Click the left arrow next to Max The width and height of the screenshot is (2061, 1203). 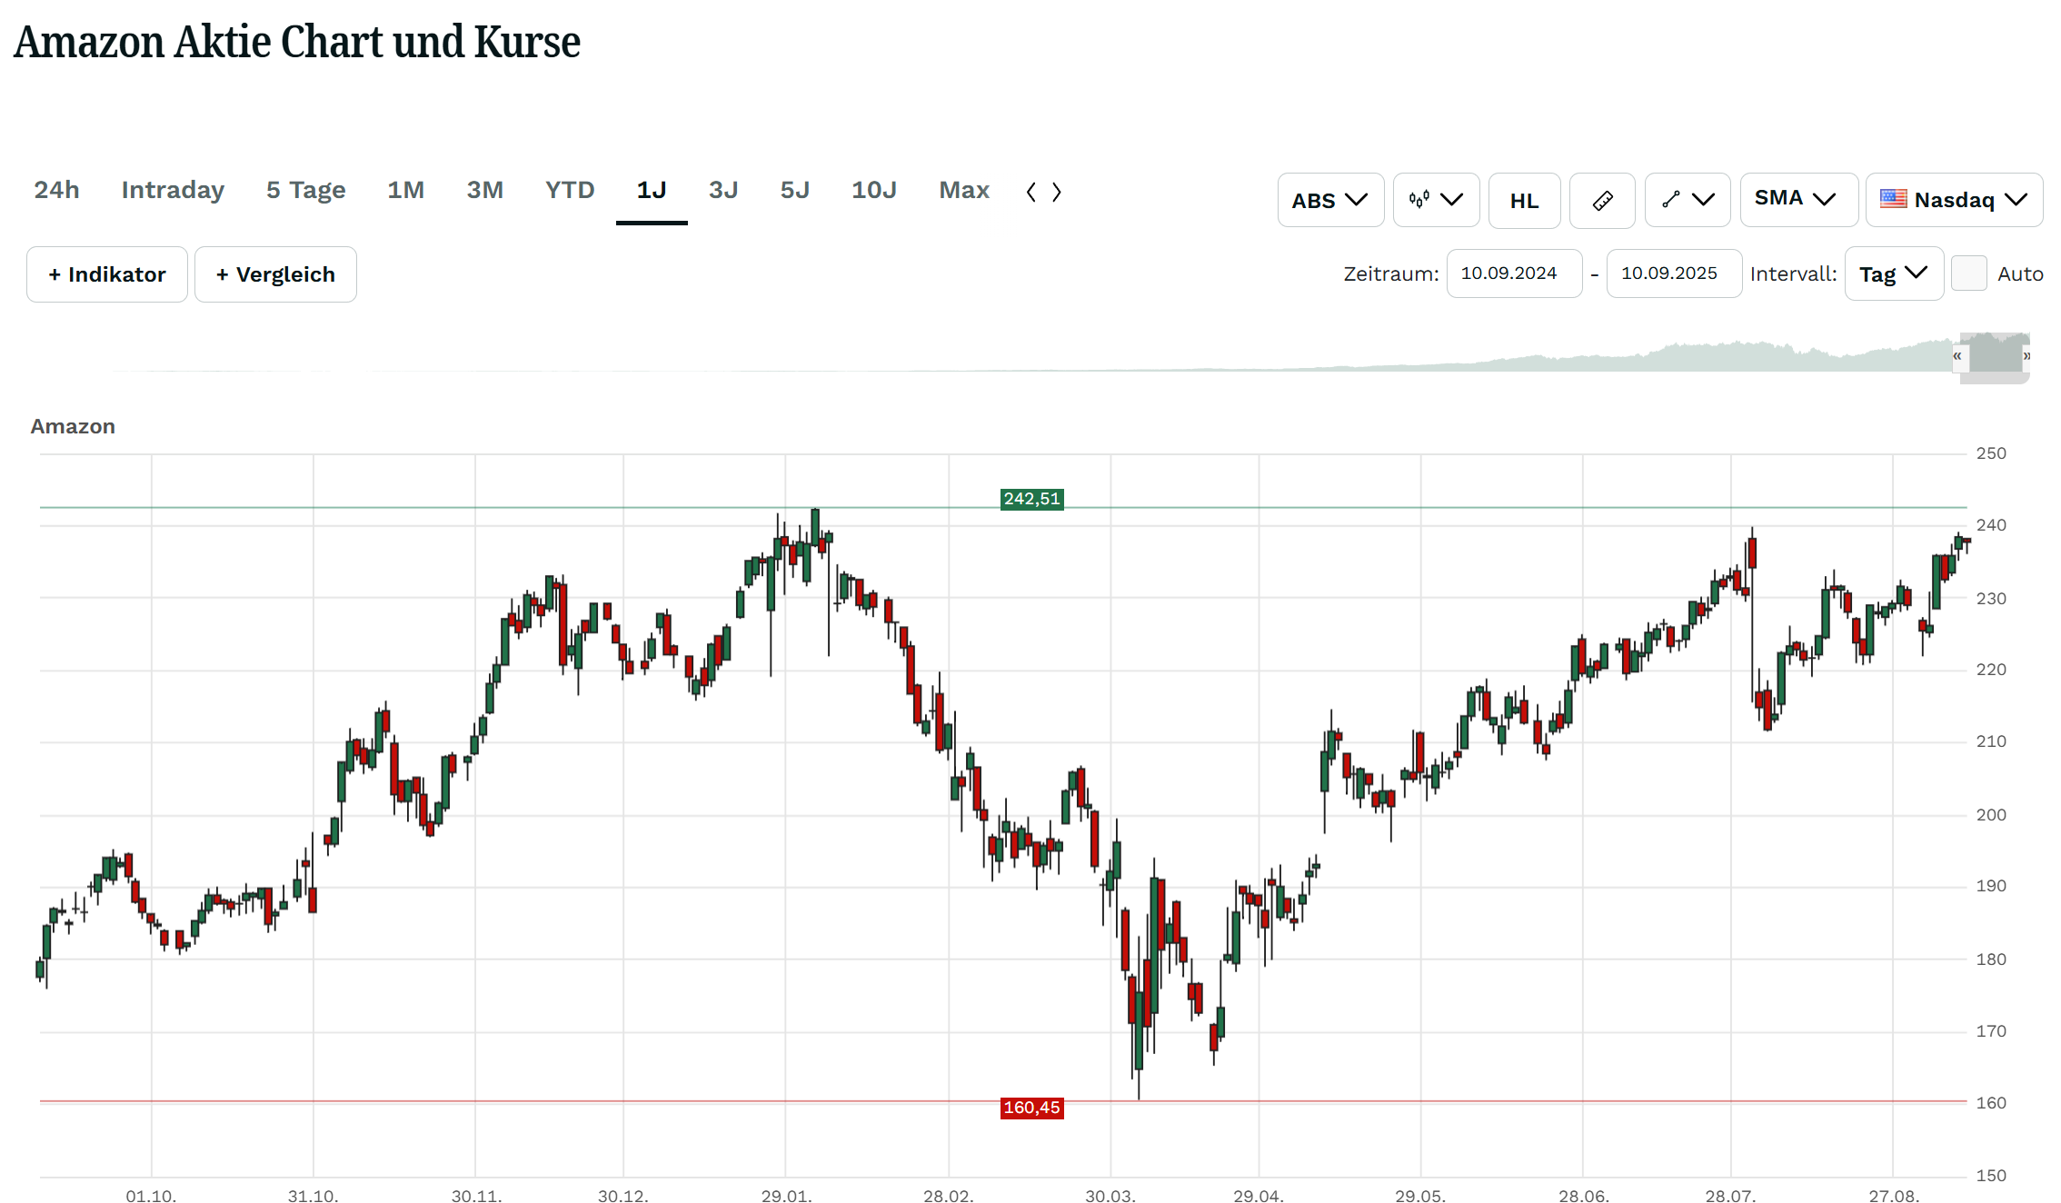(x=1030, y=192)
